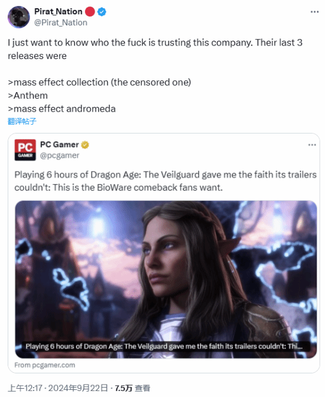Click the PC Gamer logo avatar
325x397 pixels.
coord(25,150)
